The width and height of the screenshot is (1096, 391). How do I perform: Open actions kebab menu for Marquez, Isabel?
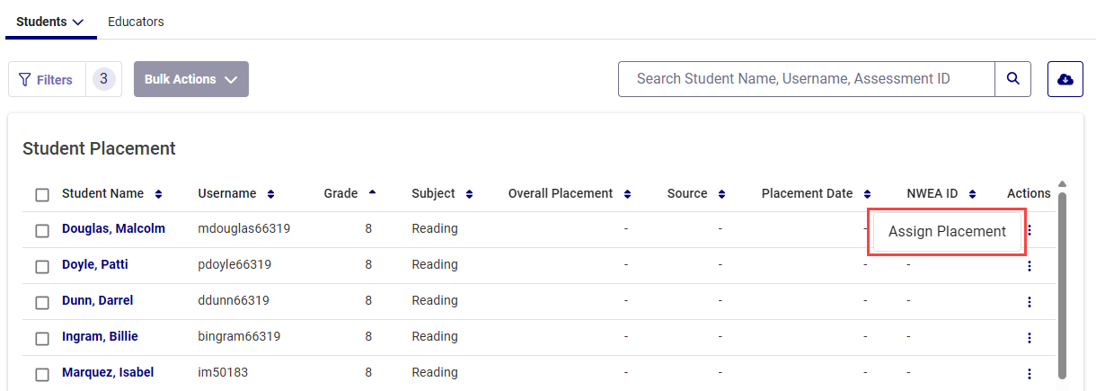[x=1030, y=373]
